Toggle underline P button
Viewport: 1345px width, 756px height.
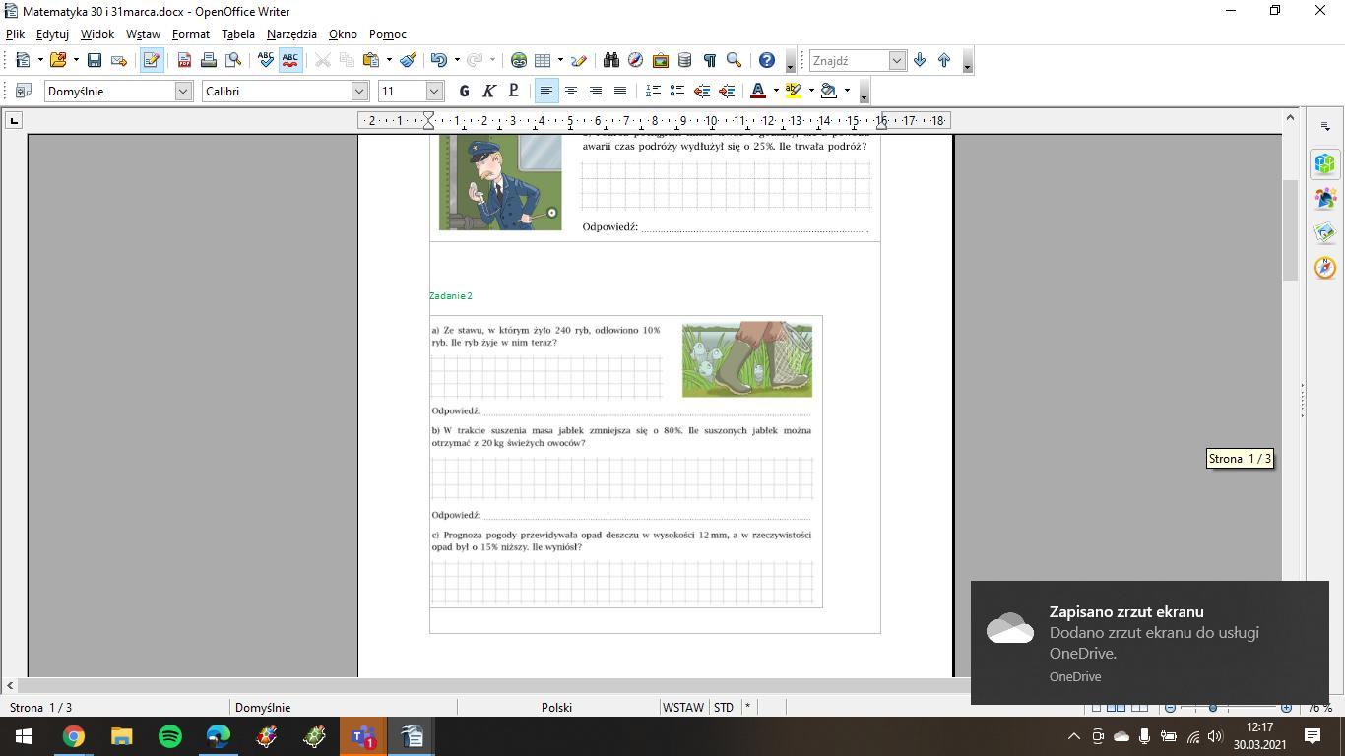click(x=514, y=91)
